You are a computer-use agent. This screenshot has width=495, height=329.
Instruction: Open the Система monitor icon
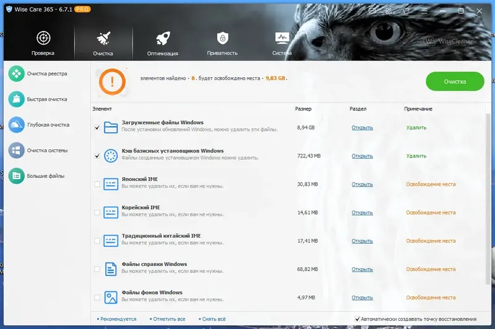click(x=282, y=38)
